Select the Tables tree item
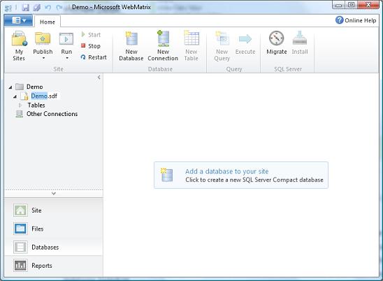Image resolution: width=383 pixels, height=281 pixels. tap(36, 106)
